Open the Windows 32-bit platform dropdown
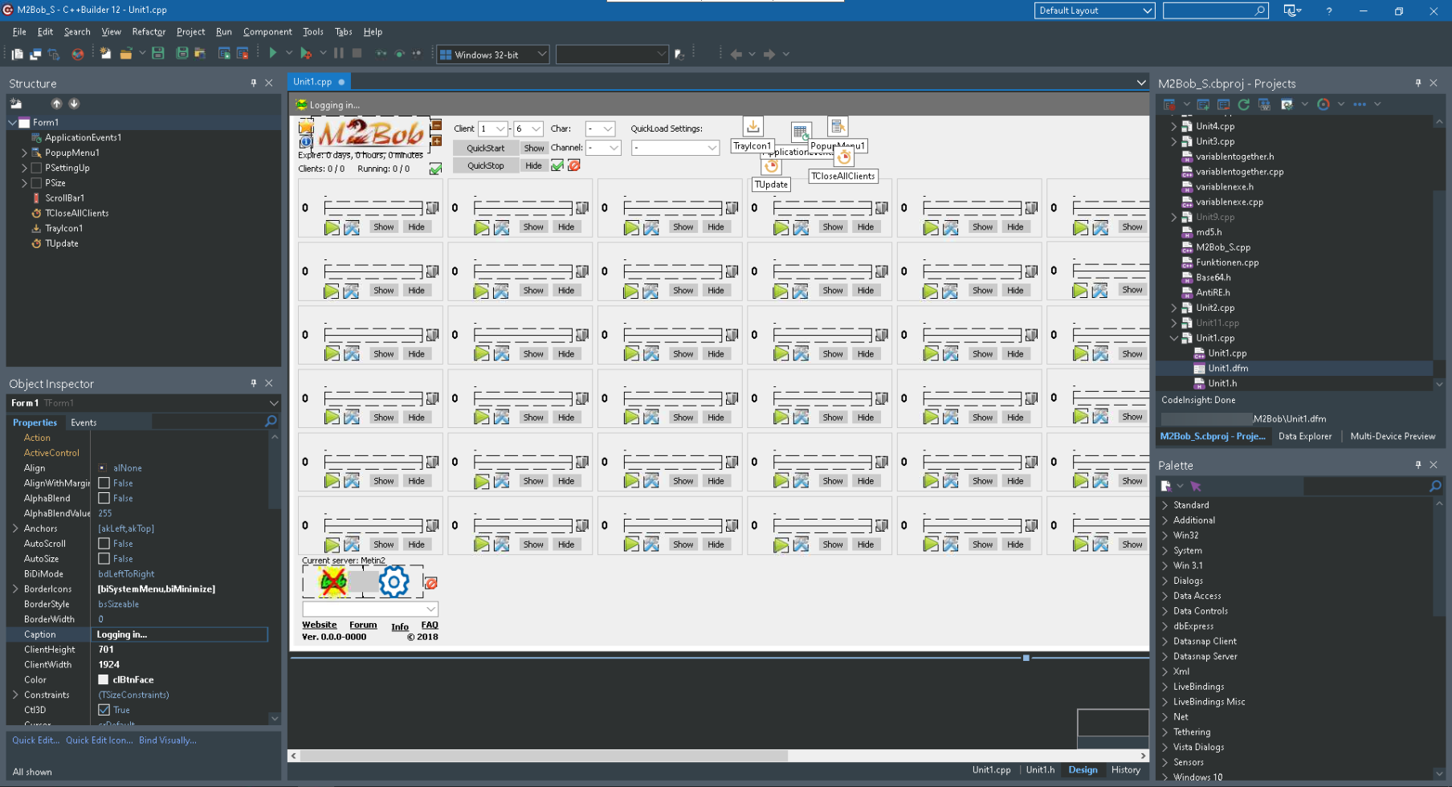This screenshot has width=1452, height=787. click(493, 55)
